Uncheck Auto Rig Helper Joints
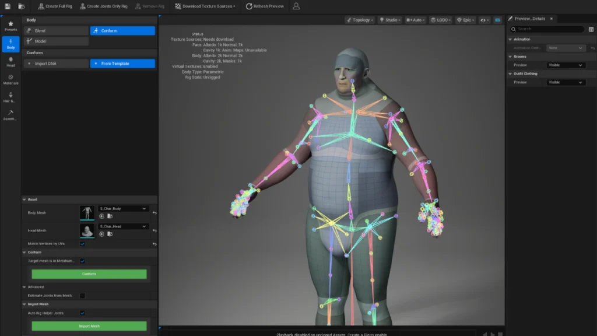The width and height of the screenshot is (597, 336). [82, 313]
